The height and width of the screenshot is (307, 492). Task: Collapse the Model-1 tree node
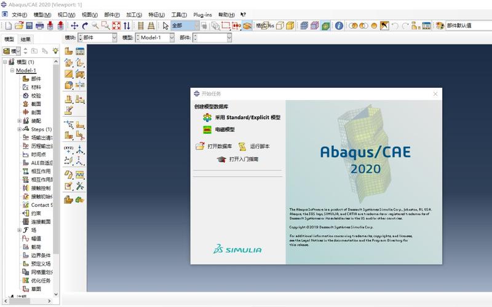[x=11, y=71]
